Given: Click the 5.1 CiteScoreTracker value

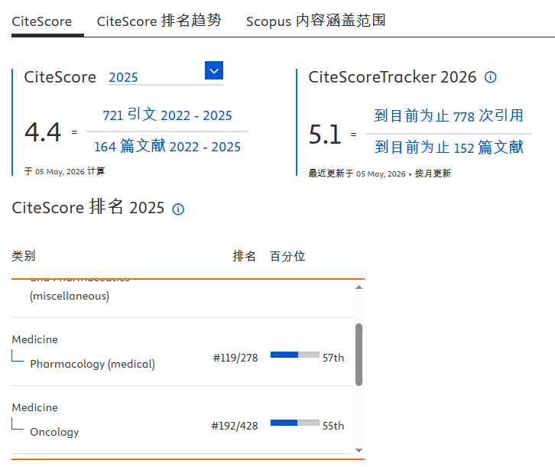Looking at the screenshot, I should (x=325, y=135).
